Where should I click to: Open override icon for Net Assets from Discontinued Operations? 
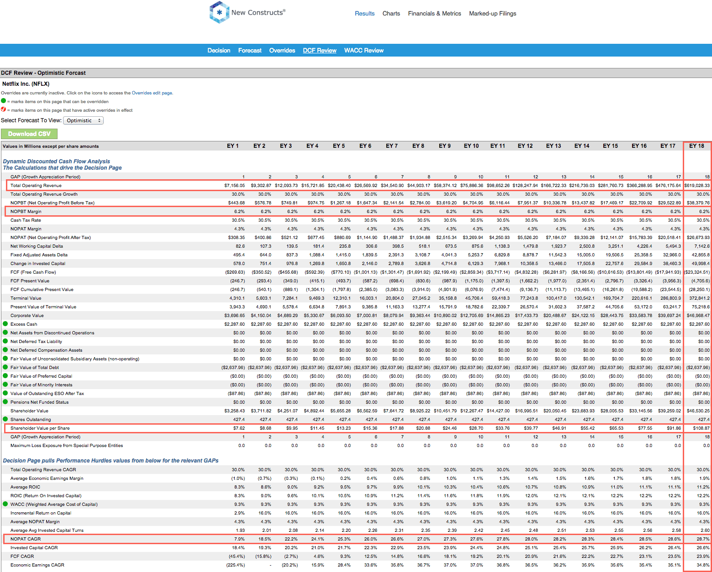coord(5,333)
